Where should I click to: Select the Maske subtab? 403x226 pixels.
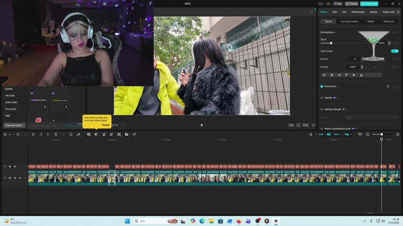coord(371,21)
